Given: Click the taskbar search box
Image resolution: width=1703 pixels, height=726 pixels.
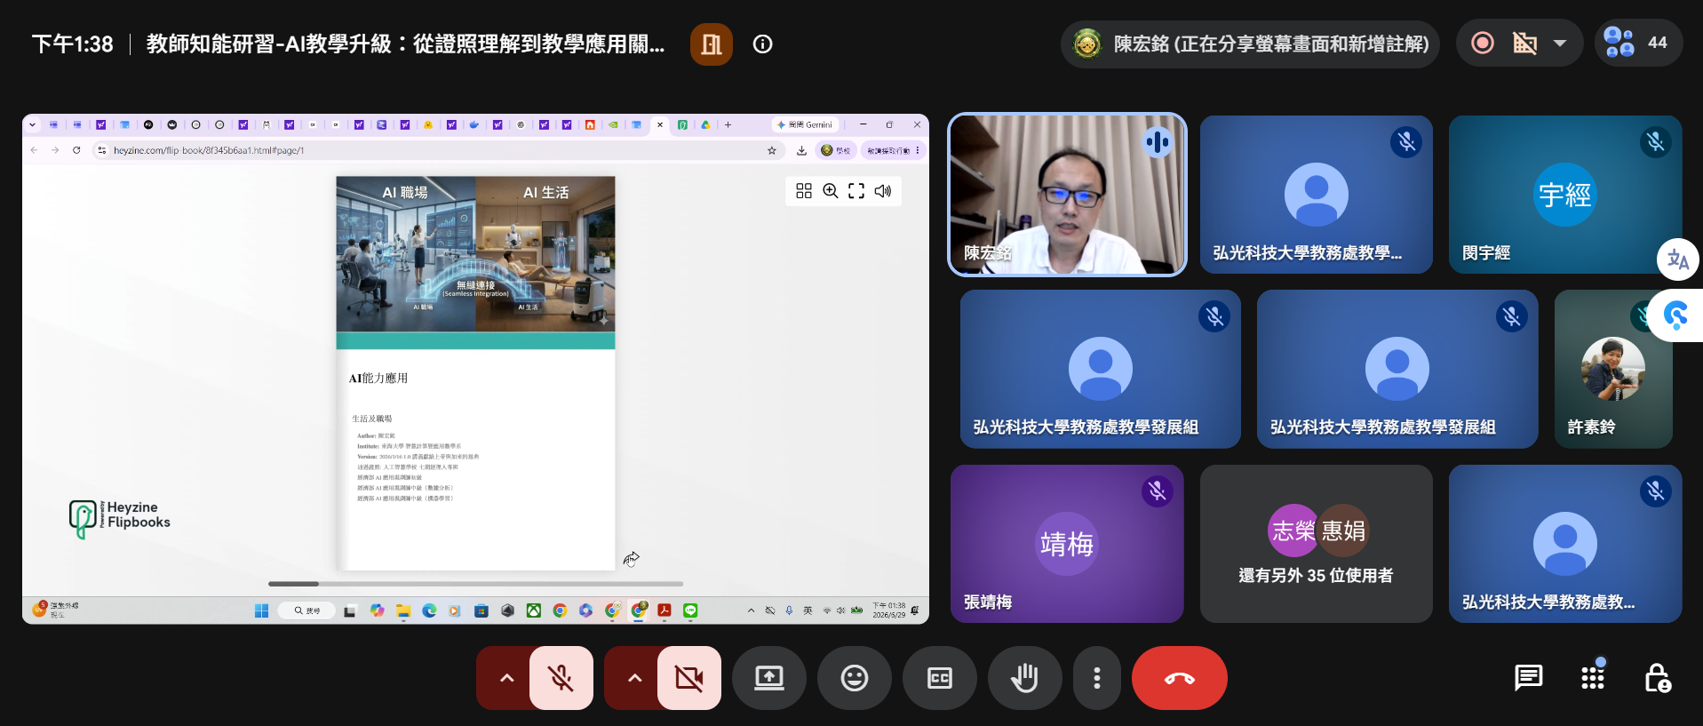Looking at the screenshot, I should pyautogui.click(x=306, y=610).
